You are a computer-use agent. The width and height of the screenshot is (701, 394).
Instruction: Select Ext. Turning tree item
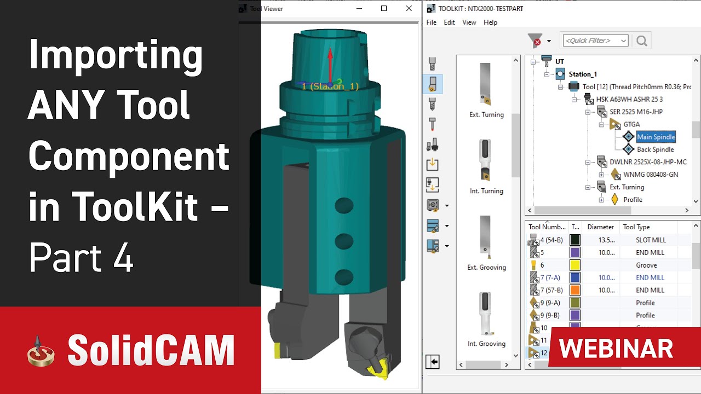[x=627, y=187]
